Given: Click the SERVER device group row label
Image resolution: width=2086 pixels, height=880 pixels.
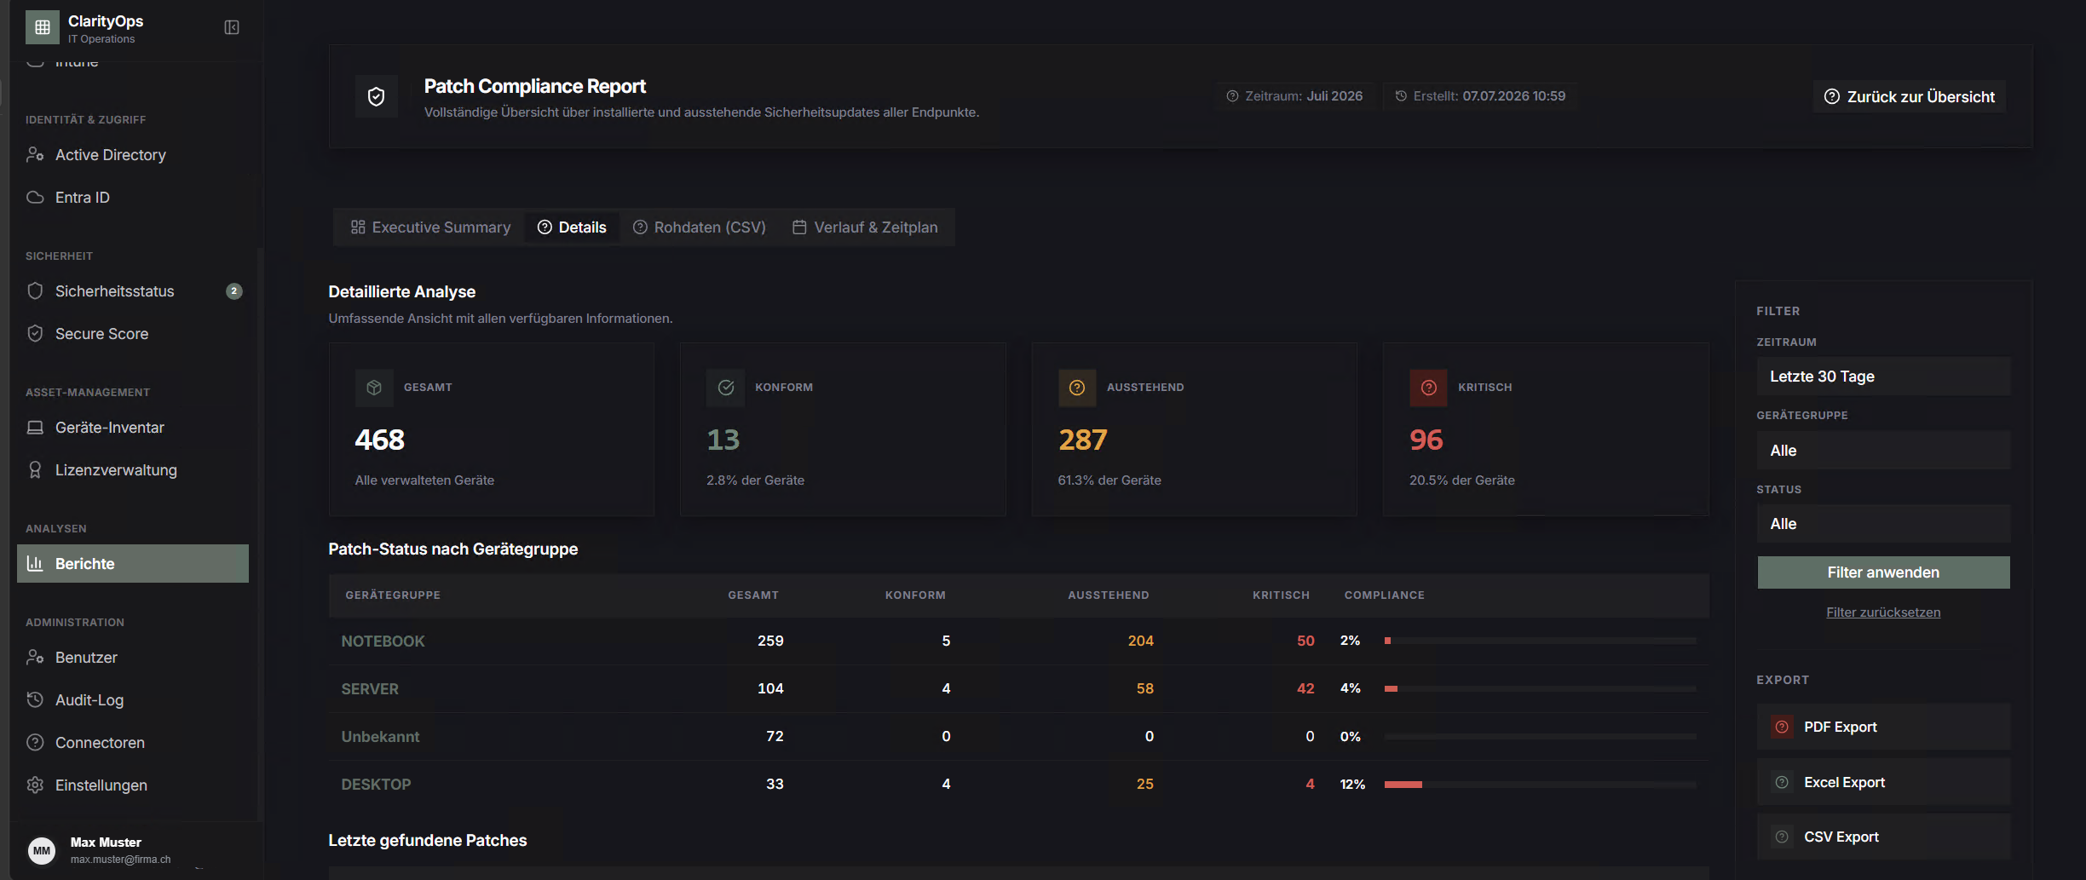Looking at the screenshot, I should pyautogui.click(x=370, y=689).
